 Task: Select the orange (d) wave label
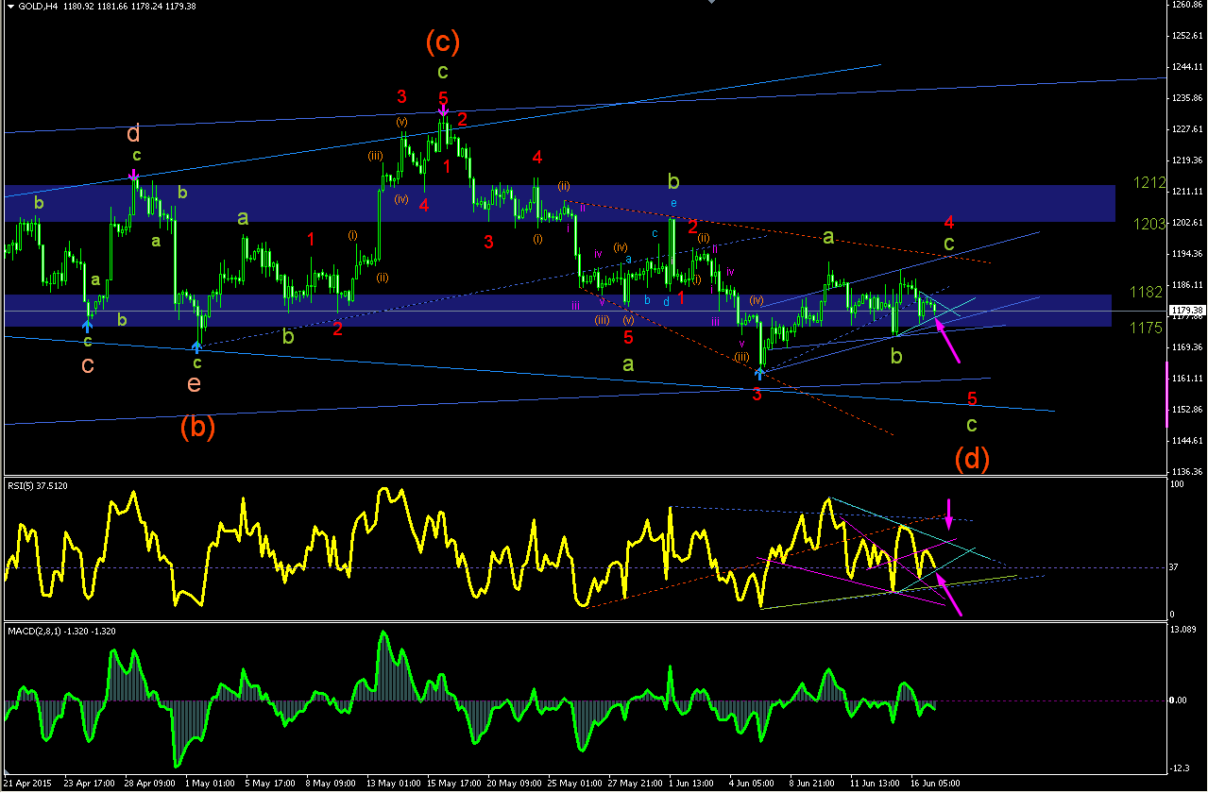pyautogui.click(x=972, y=459)
